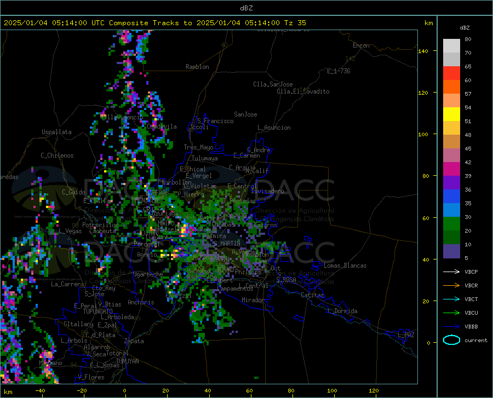Click the TUPUNGATO place label
The image size is (493, 398).
tap(98, 312)
